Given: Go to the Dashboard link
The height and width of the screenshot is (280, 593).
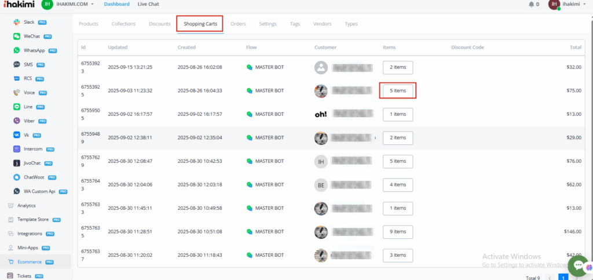Looking at the screenshot, I should click(x=116, y=5).
